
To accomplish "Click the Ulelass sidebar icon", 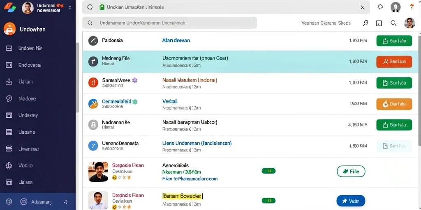I will click(x=9, y=182).
